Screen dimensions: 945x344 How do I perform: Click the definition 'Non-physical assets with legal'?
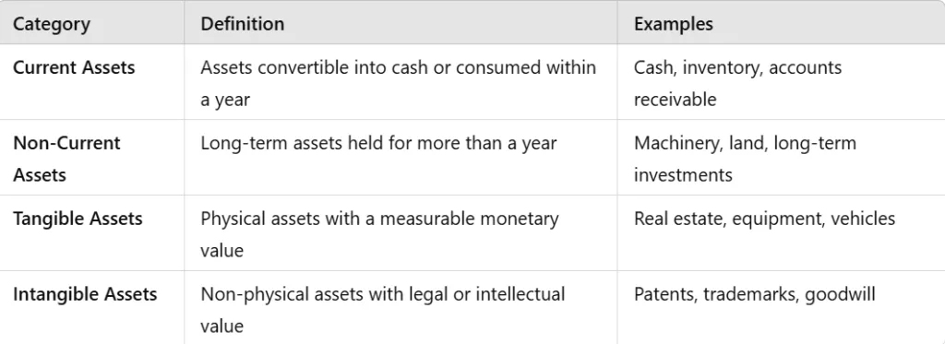[383, 310]
